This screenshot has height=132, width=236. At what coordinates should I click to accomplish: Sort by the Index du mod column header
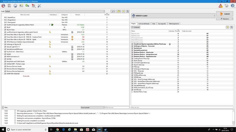click(x=207, y=31)
